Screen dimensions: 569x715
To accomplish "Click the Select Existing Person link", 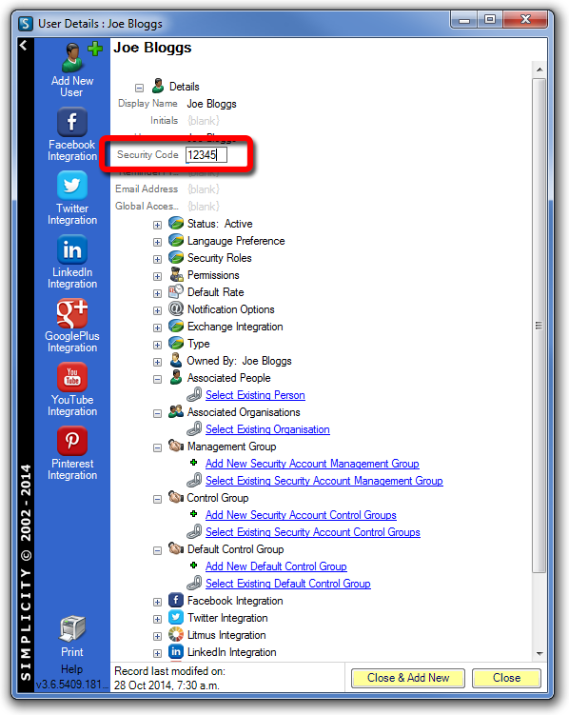I will (x=255, y=395).
